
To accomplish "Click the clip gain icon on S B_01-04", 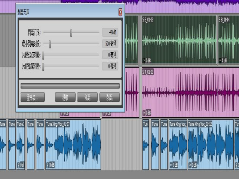I will click(x=221, y=60).
